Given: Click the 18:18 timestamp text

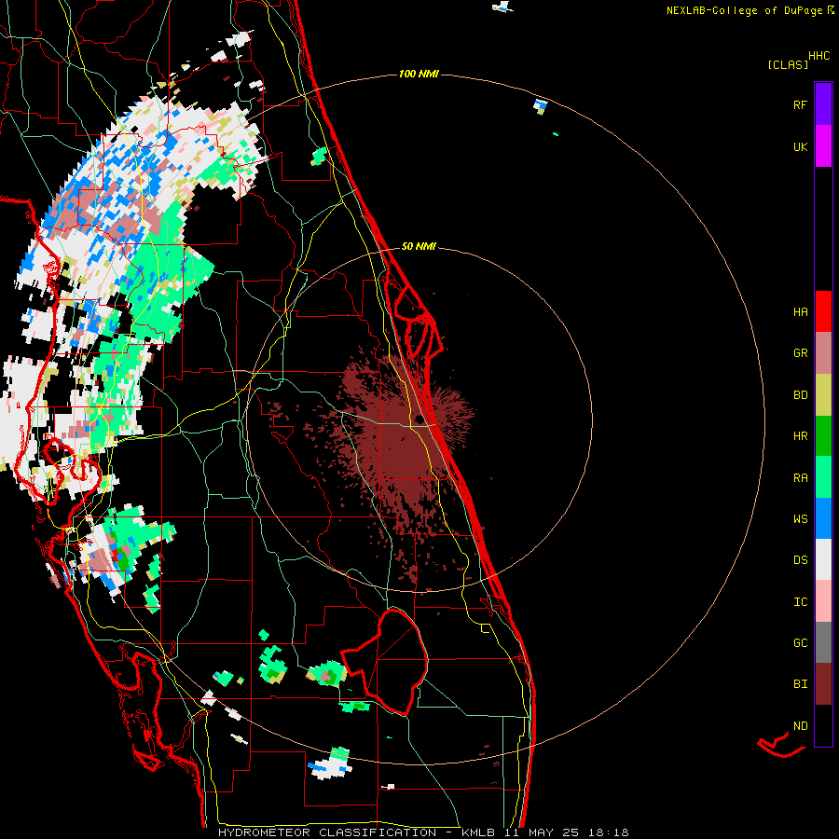Looking at the screenshot, I should tap(610, 832).
